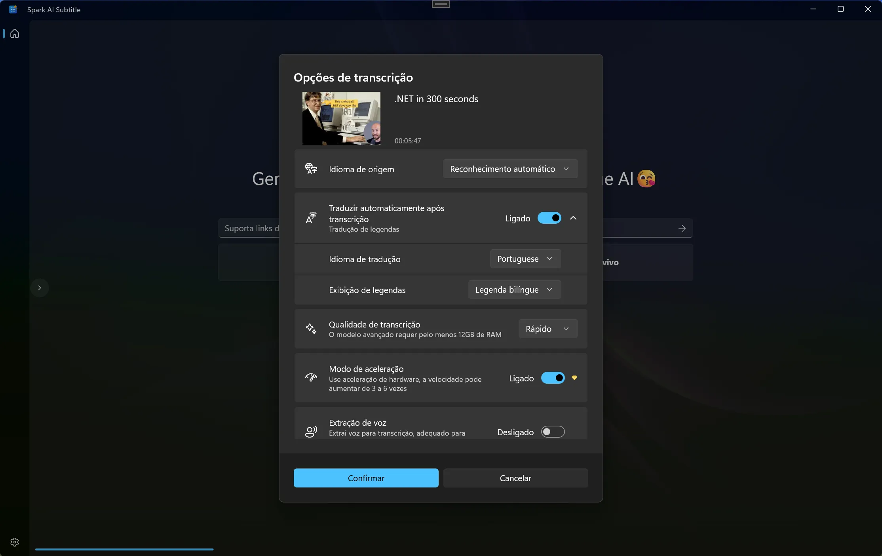Viewport: 882px width, 556px height.
Task: Open the Portuguese translation language dropdown
Action: coord(525,259)
